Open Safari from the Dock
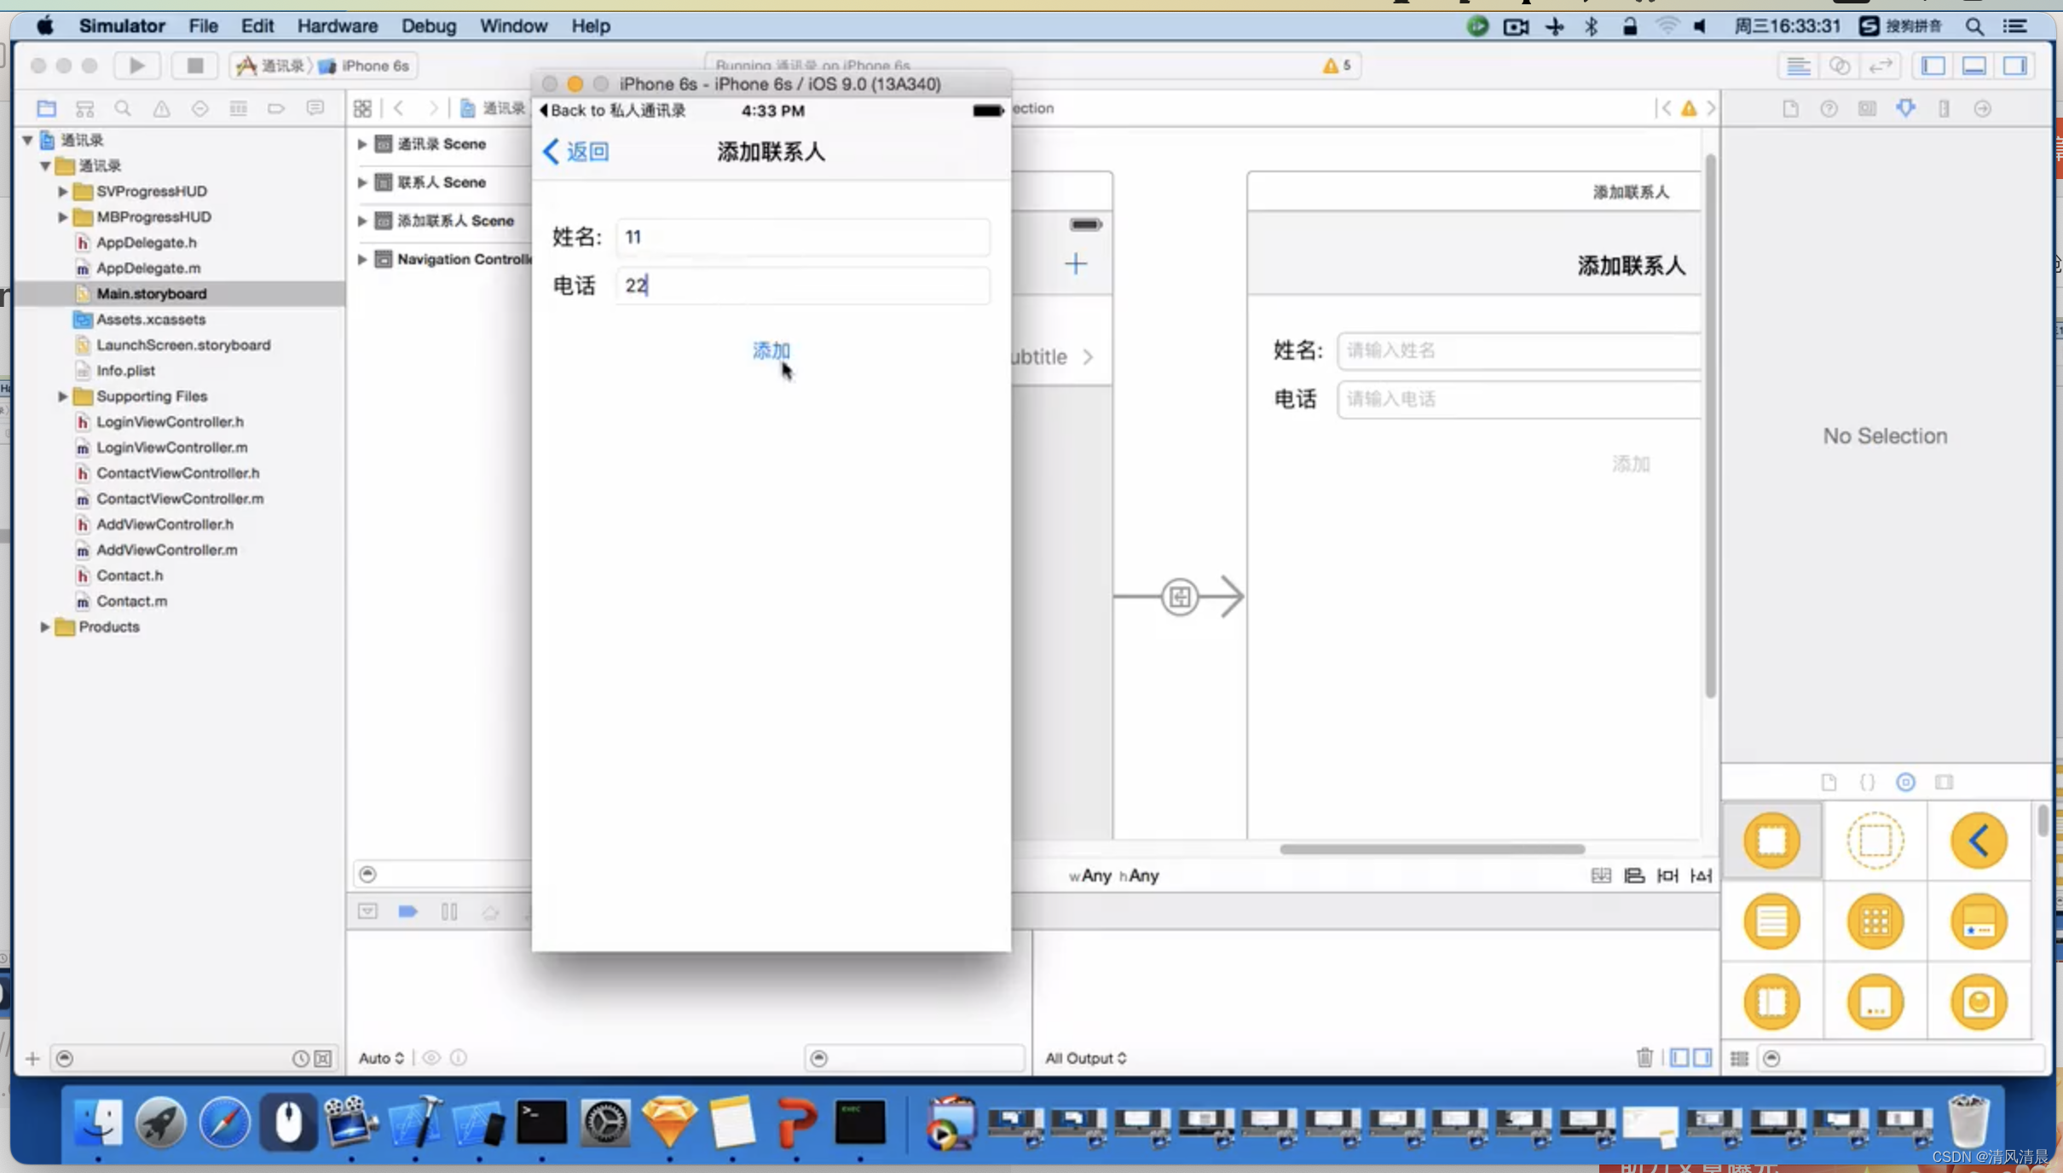This screenshot has height=1173, width=2063. pyautogui.click(x=224, y=1122)
